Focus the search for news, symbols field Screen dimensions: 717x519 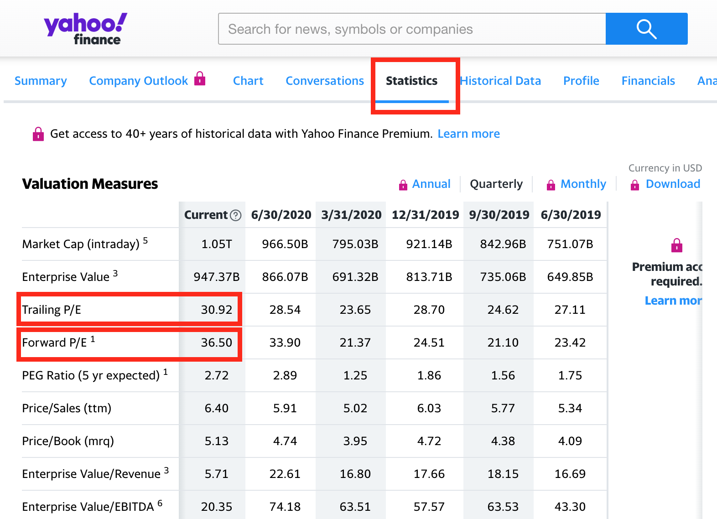pos(412,29)
